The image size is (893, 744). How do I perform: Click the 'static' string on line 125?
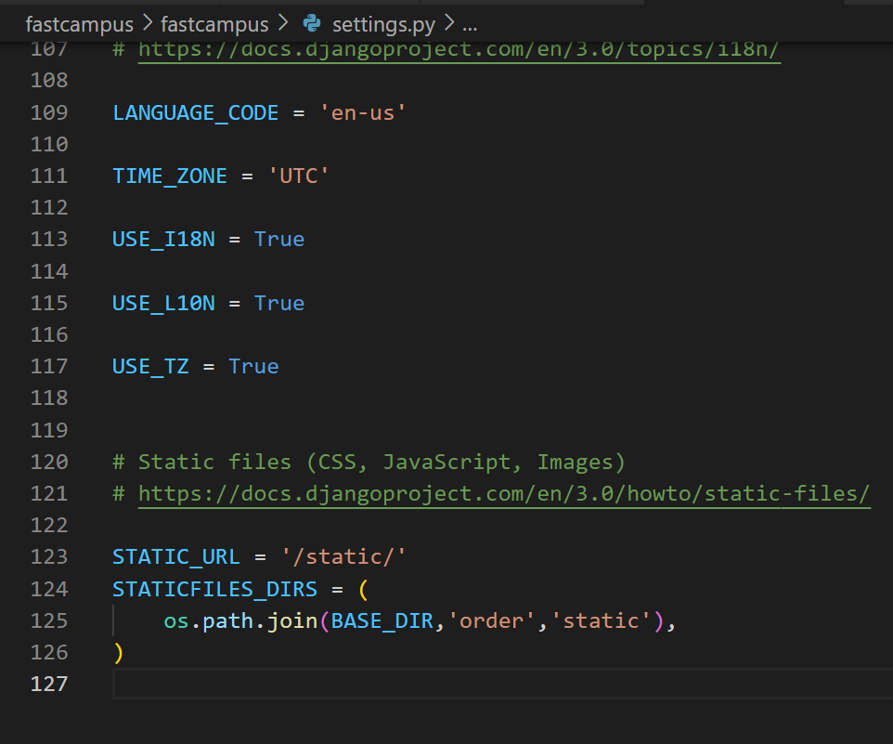601,621
